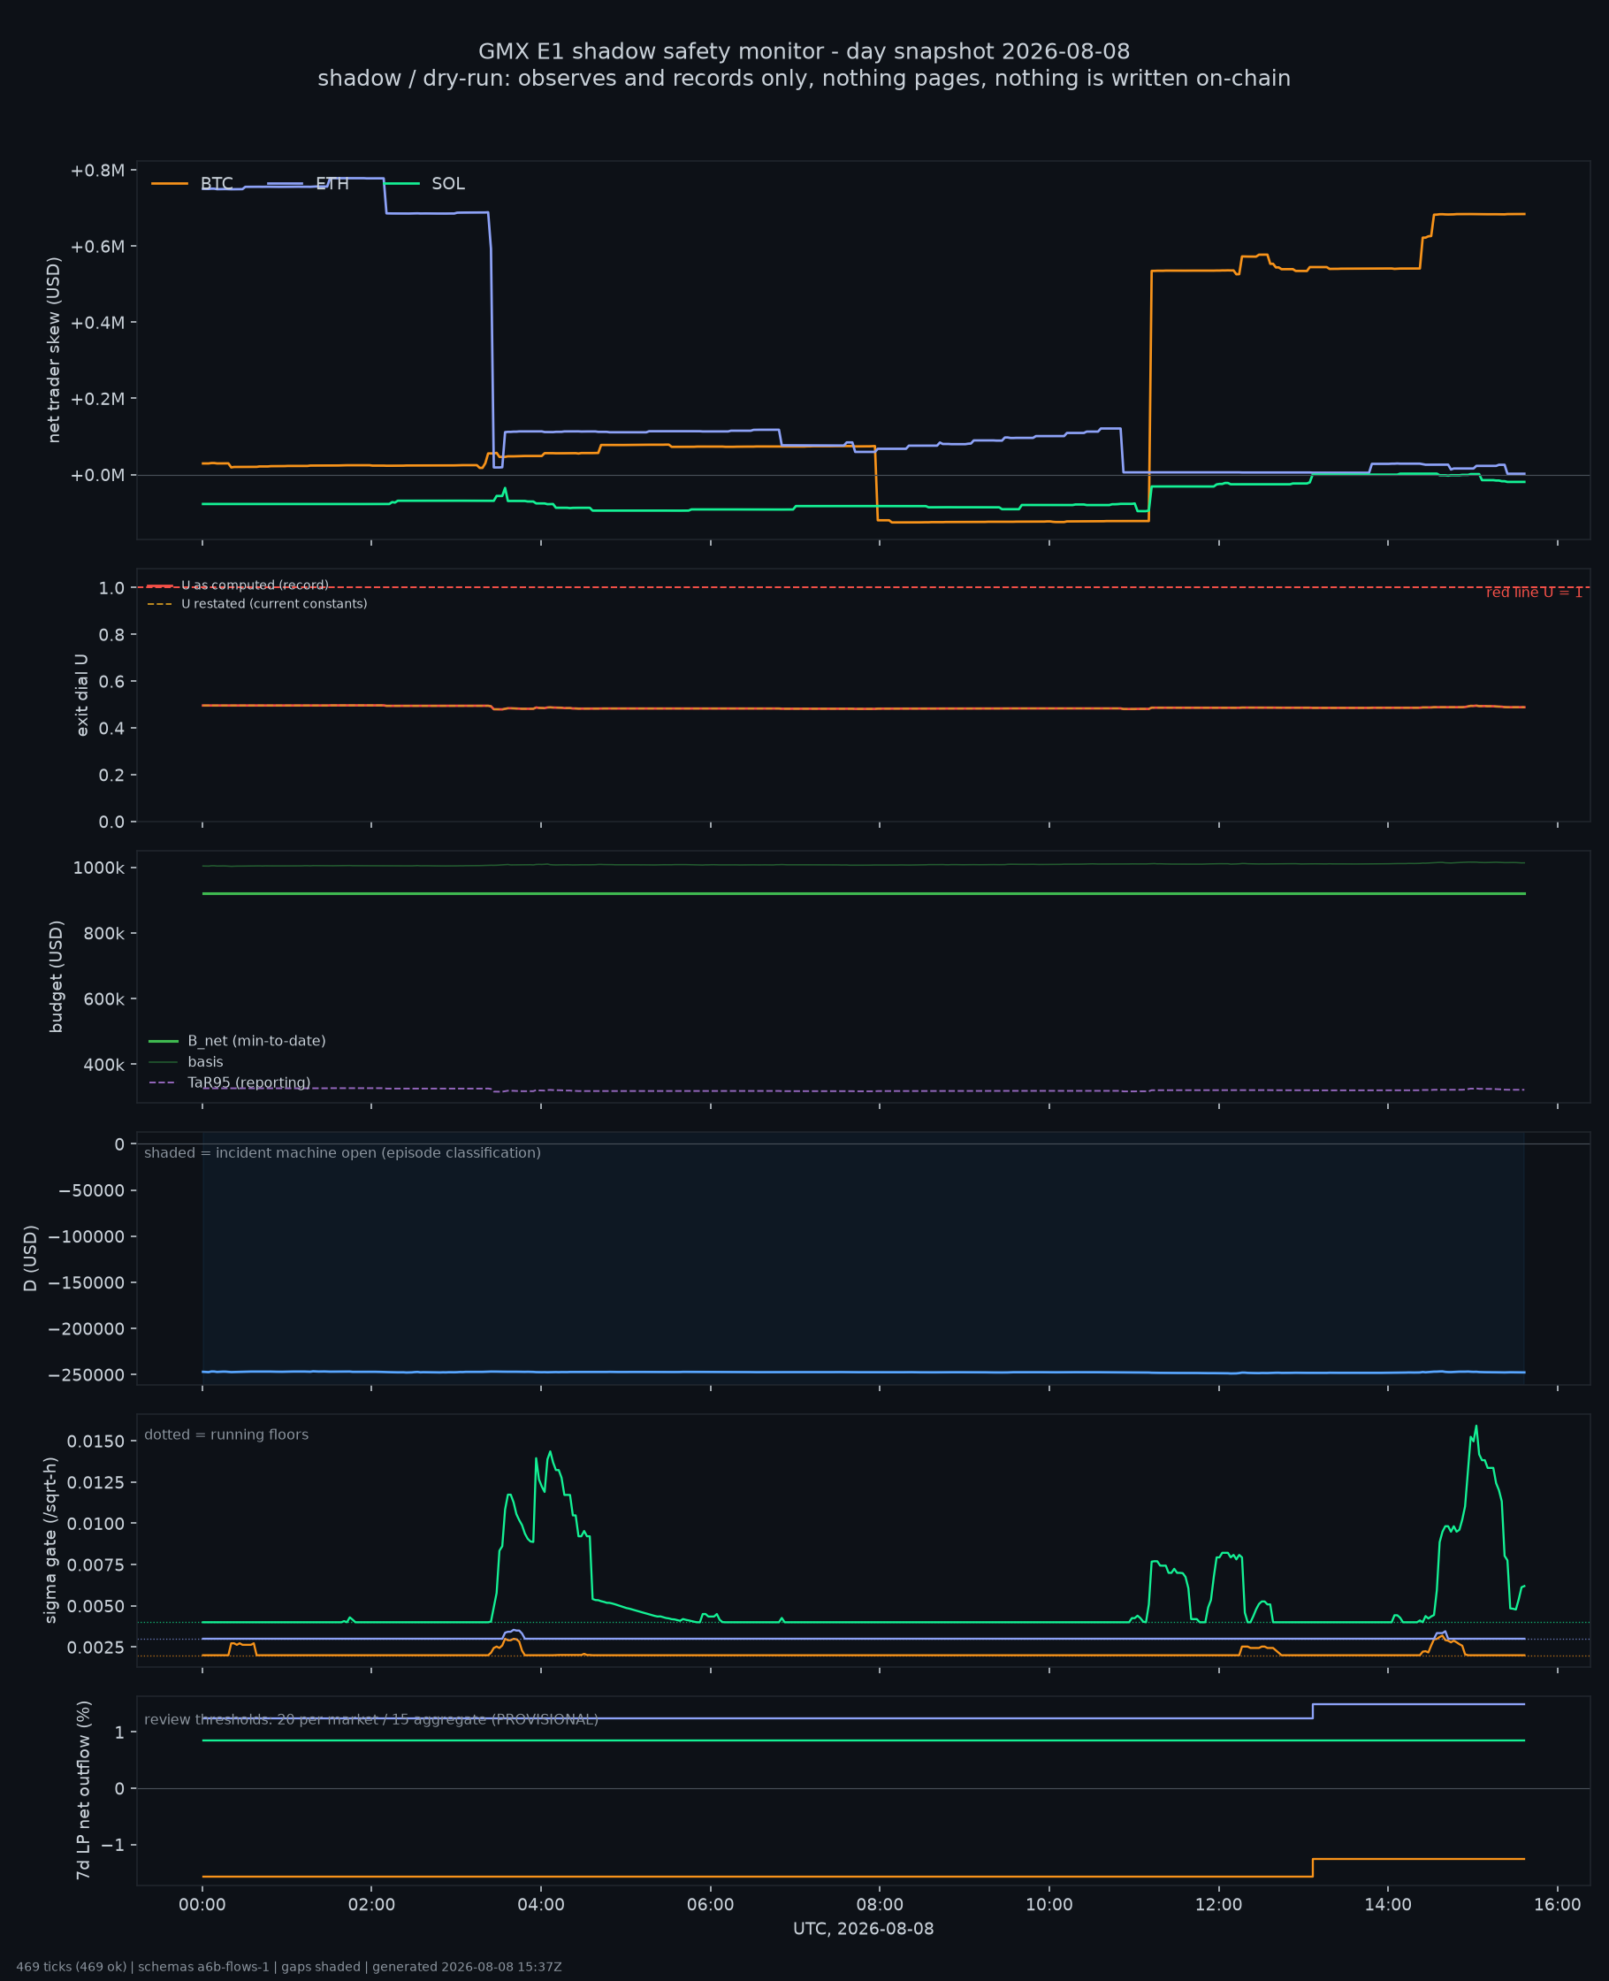Click the "04:00" time axis tick
1609x1981 pixels.
pos(541,1905)
